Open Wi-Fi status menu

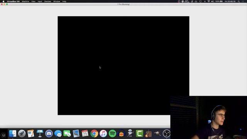coord(208,2)
